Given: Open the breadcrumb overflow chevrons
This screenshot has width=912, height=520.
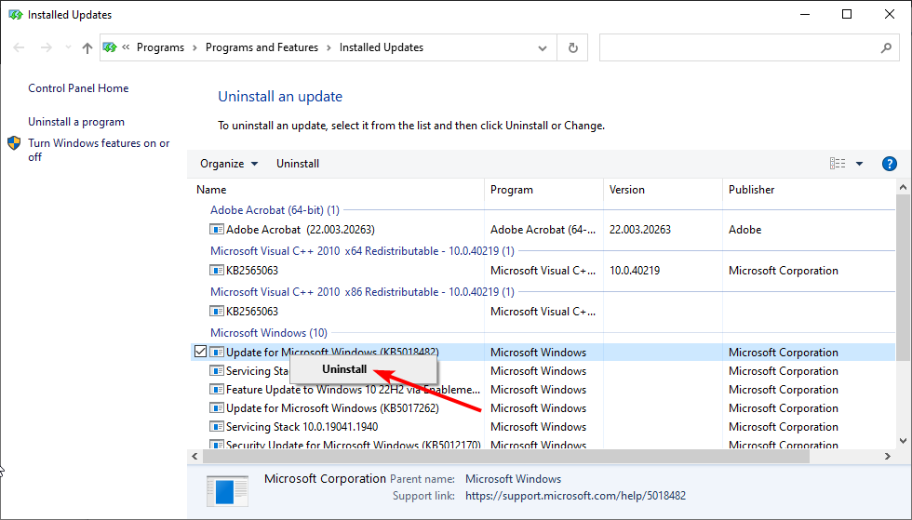Looking at the screenshot, I should (126, 47).
